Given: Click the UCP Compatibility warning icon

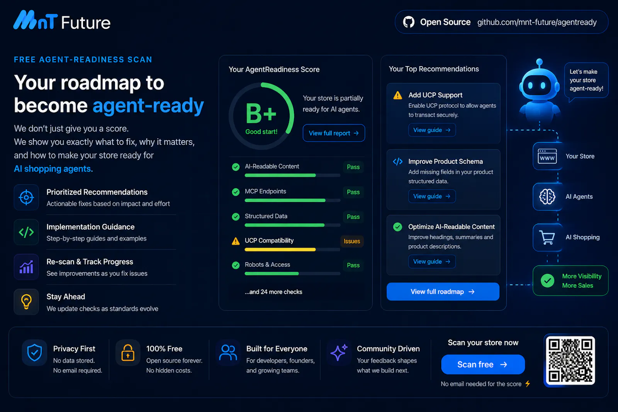Looking at the screenshot, I should click(x=236, y=241).
